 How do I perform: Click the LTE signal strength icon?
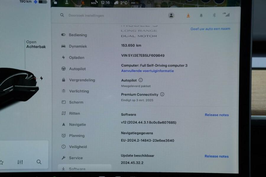[x=226, y=15]
